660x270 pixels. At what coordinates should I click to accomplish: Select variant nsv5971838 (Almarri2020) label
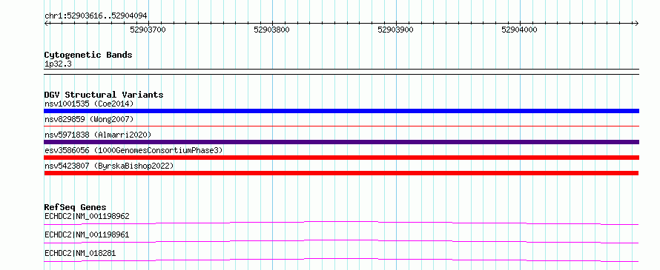coord(98,135)
